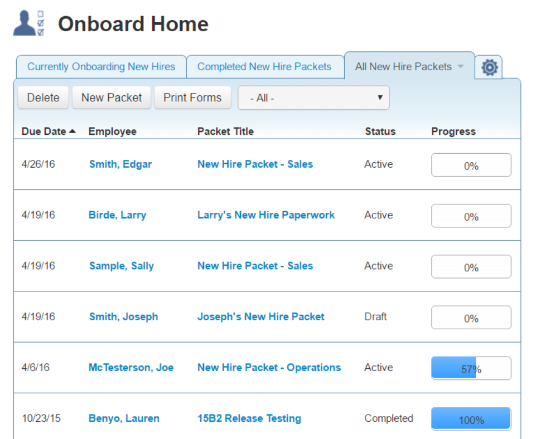Click the New Packet button
The height and width of the screenshot is (439, 536).
[x=112, y=97]
